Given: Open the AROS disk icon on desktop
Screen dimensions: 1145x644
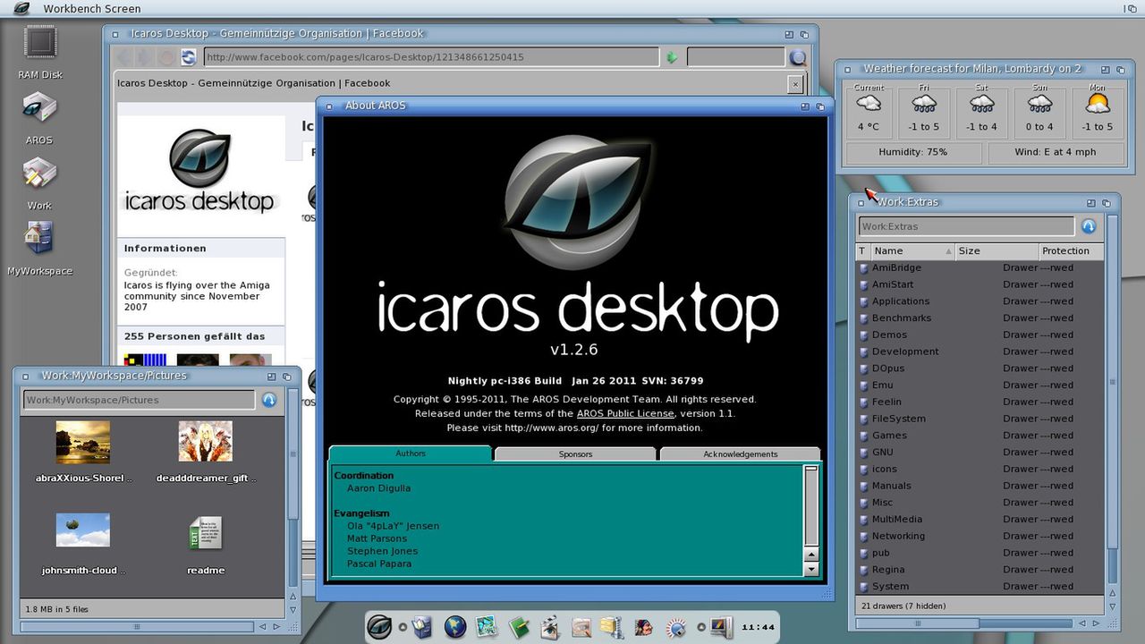Looking at the screenshot, I should [40, 108].
